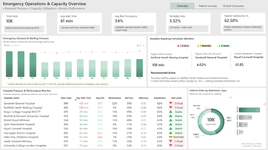Click the 0.94 efficiency cell for Spire Manchester
This screenshot has width=268, height=150.
point(144,124)
